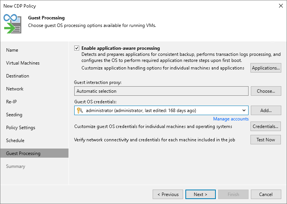Toggle Enable application-aware processing checkbox
287x204 pixels.
click(77, 48)
